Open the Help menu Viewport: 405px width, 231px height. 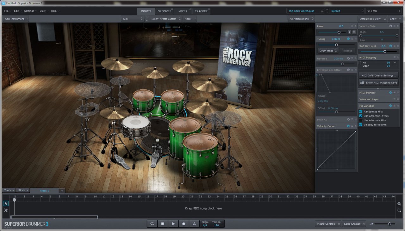click(x=55, y=11)
